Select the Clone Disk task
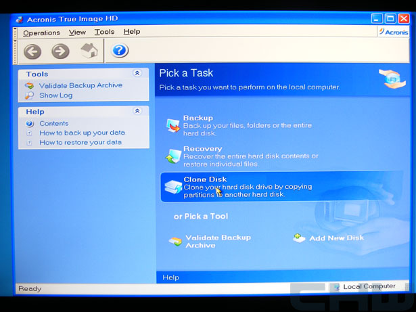Image resolution: width=416 pixels, height=312 pixels. coord(282,187)
